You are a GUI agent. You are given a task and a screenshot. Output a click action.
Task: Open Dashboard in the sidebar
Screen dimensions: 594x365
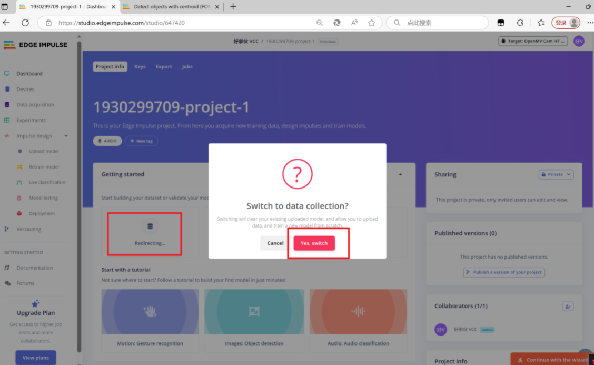pyautogui.click(x=29, y=74)
